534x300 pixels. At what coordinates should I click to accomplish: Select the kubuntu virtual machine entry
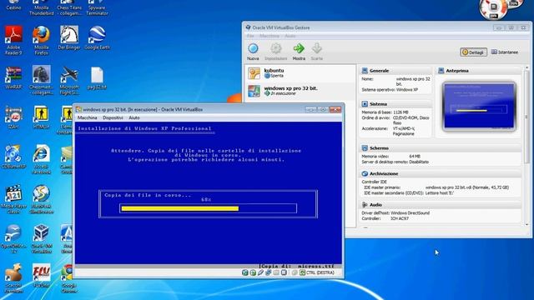click(x=300, y=73)
